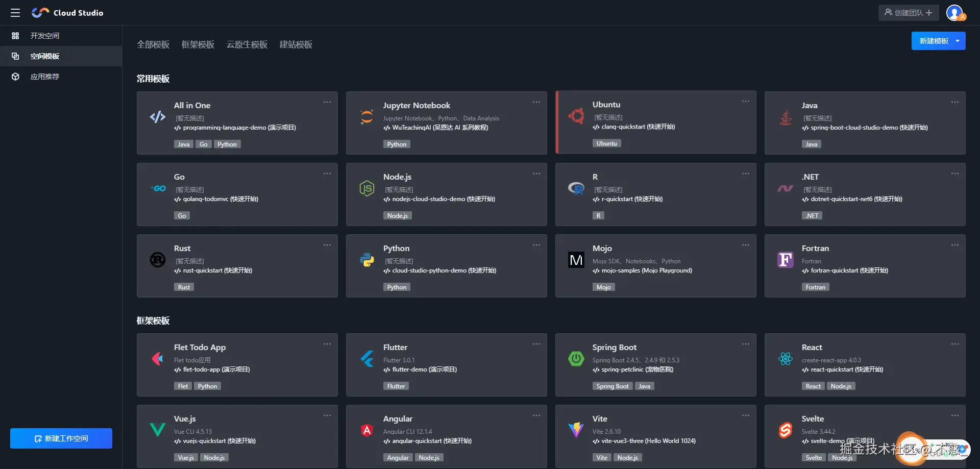Screen dimensions: 980x469
Task: Select 空间模板 in sidebar
Action: click(61, 56)
